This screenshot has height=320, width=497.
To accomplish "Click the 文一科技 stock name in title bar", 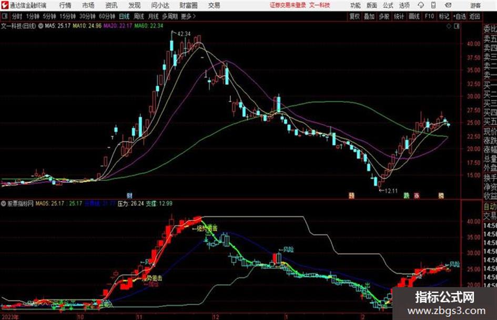I will tap(320, 5).
